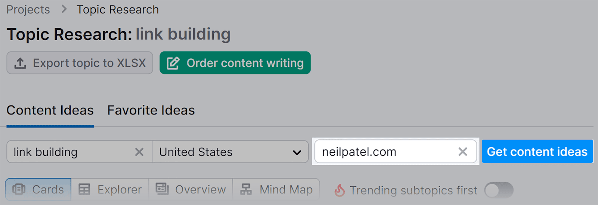
Task: Click the Mind Map diagram icon
Action: (246, 190)
